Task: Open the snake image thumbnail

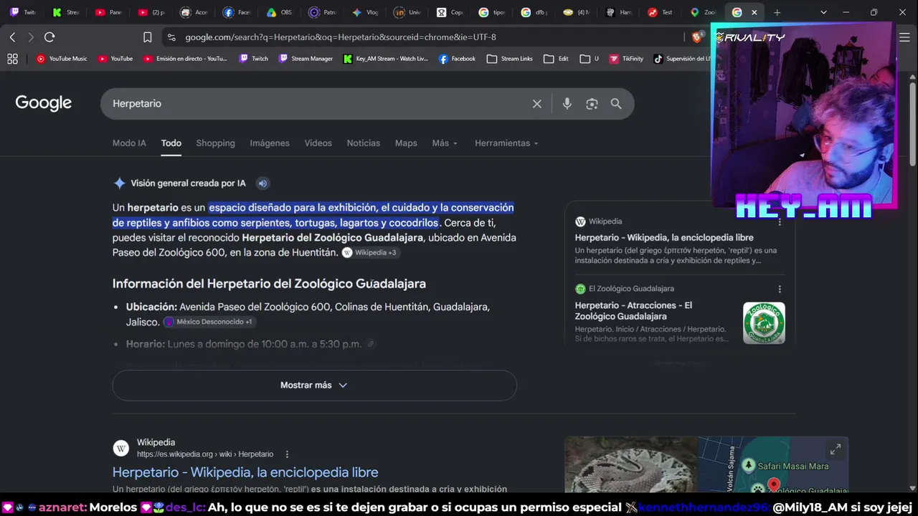Action: 631,465
